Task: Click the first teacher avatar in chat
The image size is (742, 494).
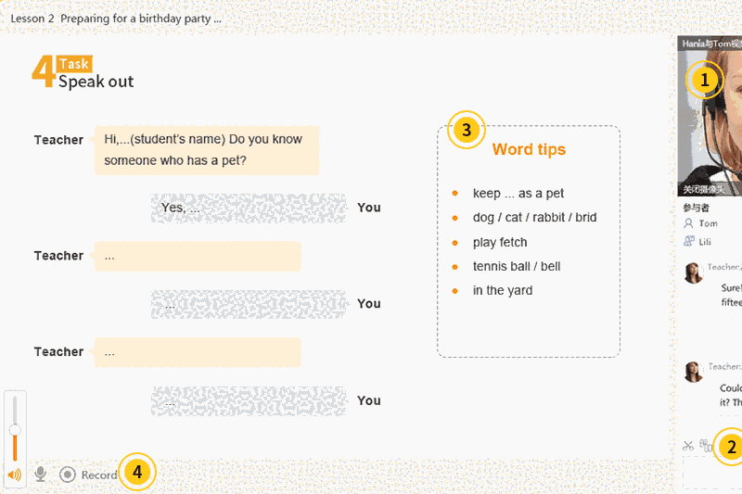Action: click(693, 272)
